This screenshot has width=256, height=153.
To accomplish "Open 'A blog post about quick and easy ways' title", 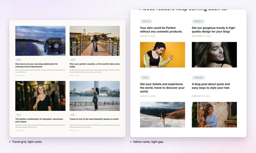I will coord(211,86).
